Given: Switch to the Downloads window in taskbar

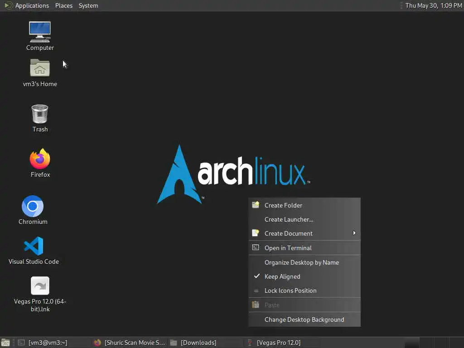Looking at the screenshot, I should [205, 343].
